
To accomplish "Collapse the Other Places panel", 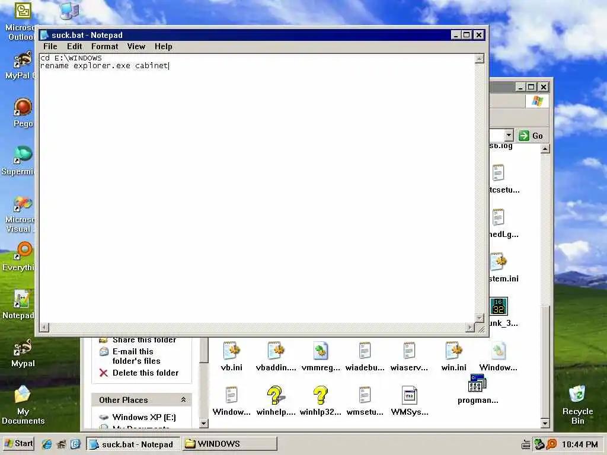I will 184,400.
